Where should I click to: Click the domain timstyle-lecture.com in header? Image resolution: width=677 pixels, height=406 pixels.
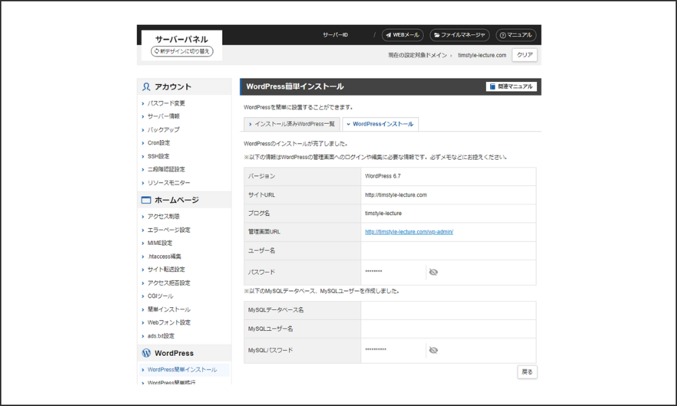(x=482, y=55)
